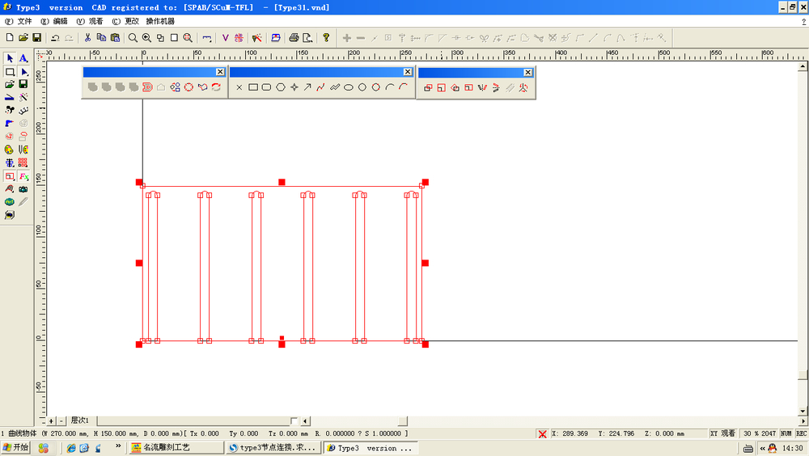Click the 开始 Start button
809x456 pixels.
pos(15,448)
